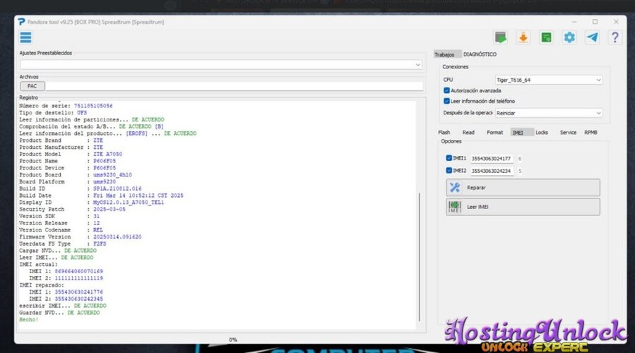
Task: Select the Format tab
Action: point(494,133)
